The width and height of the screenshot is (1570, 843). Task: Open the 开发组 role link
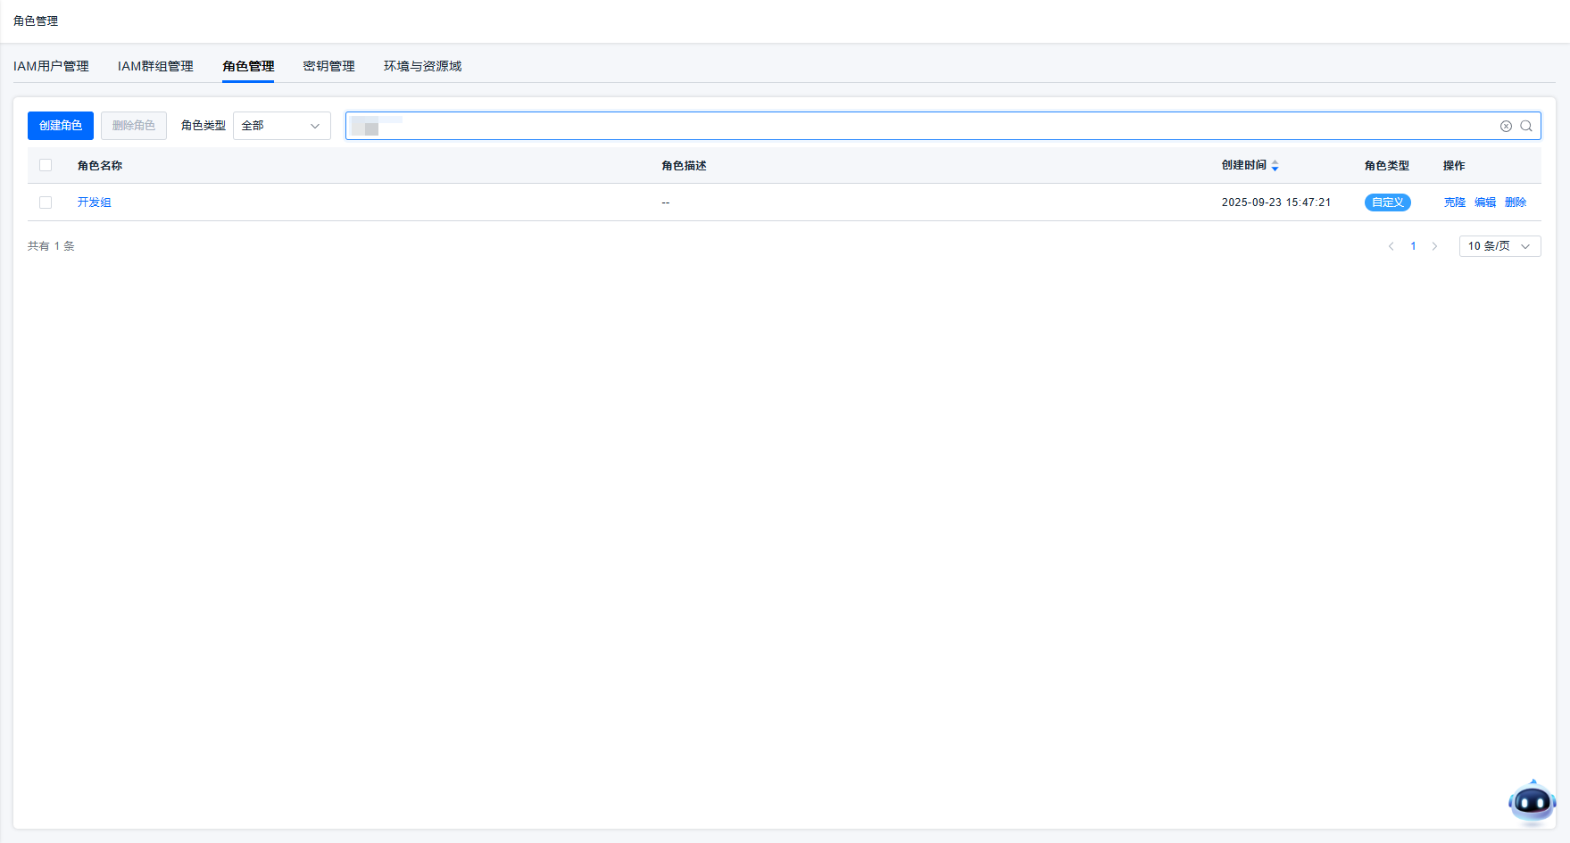point(94,202)
